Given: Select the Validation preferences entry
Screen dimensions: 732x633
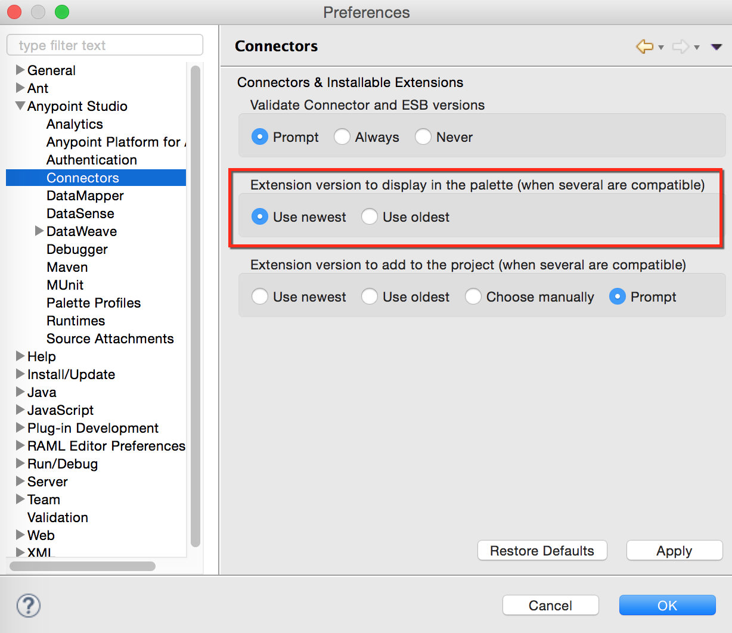Looking at the screenshot, I should 58,517.
